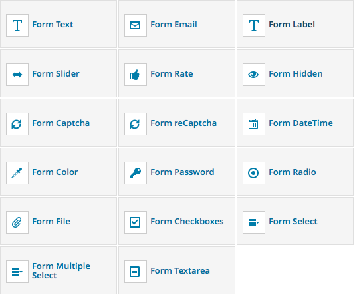This screenshot has height=295, width=355.
Task: Select the Form DateTime calendar icon
Action: pyautogui.click(x=254, y=124)
